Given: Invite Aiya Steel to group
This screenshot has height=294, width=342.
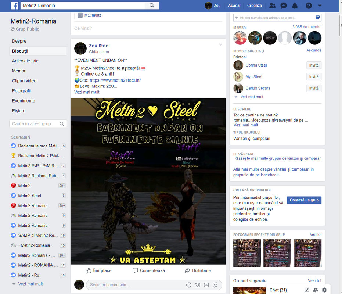Looking at the screenshot, I should pos(314,77).
